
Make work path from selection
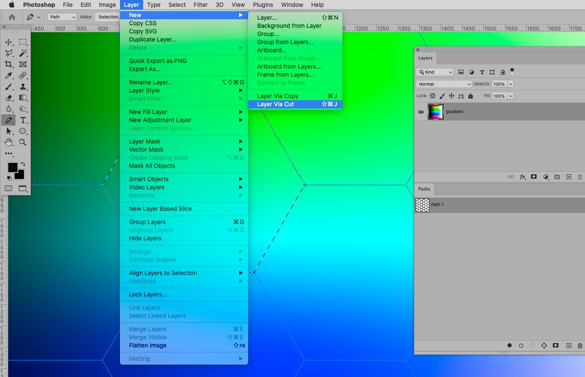[x=544, y=345]
